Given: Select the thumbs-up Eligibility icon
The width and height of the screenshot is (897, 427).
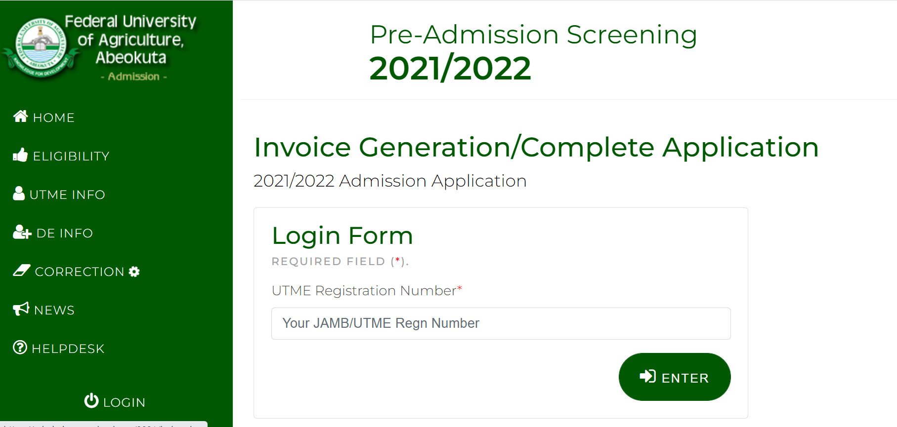Looking at the screenshot, I should pos(20,155).
